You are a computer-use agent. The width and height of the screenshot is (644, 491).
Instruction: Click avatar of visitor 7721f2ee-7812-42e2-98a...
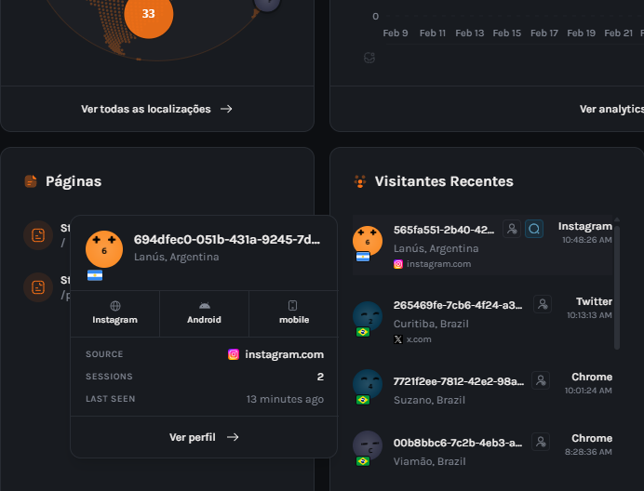tap(368, 384)
